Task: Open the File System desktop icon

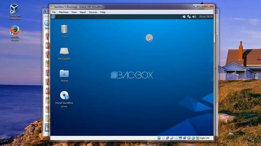Action: (64, 54)
